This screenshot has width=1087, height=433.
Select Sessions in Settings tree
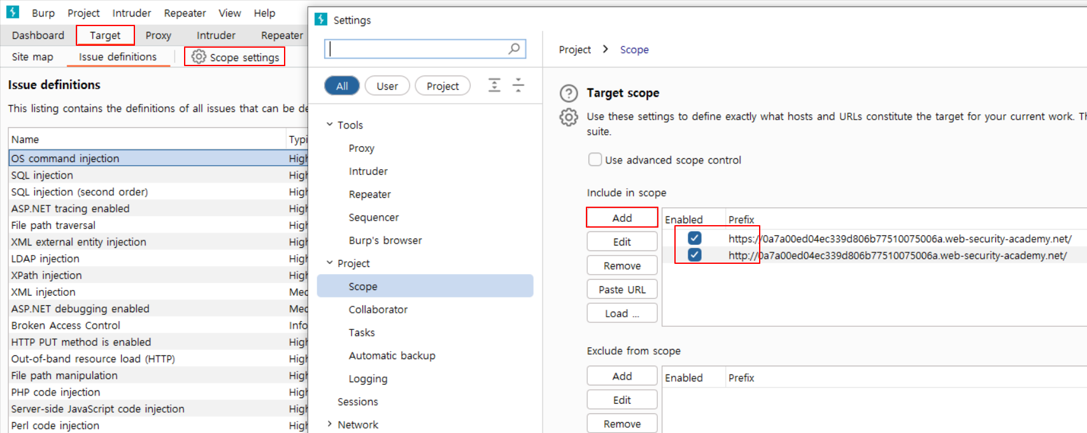(x=358, y=401)
